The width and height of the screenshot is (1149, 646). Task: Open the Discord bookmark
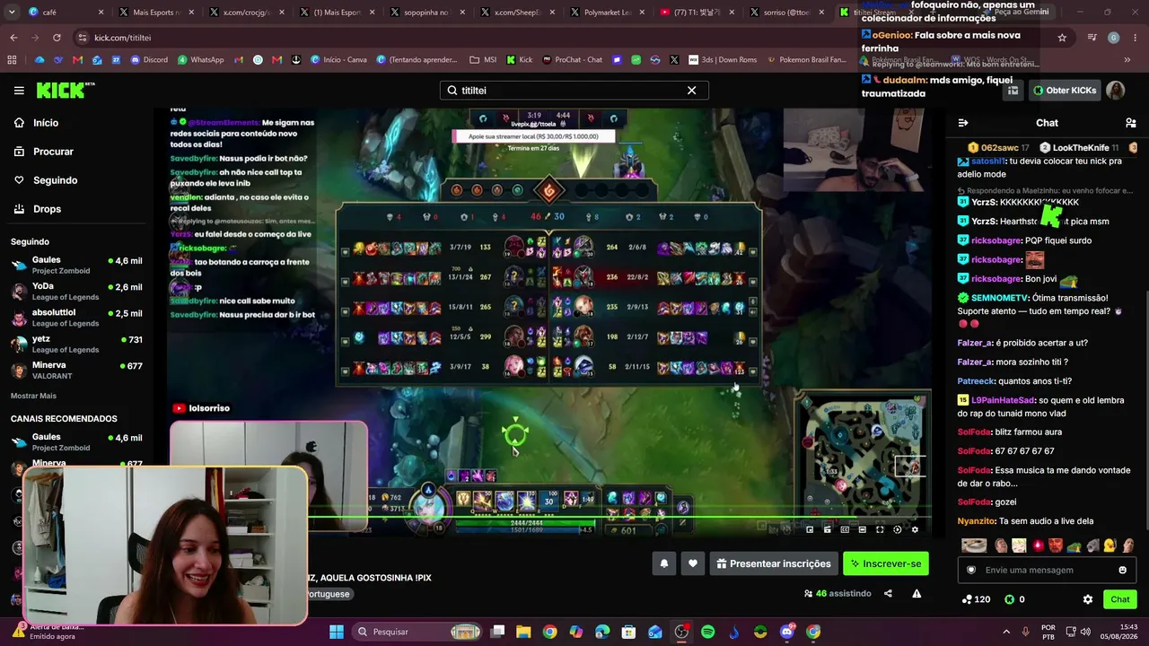(149, 60)
